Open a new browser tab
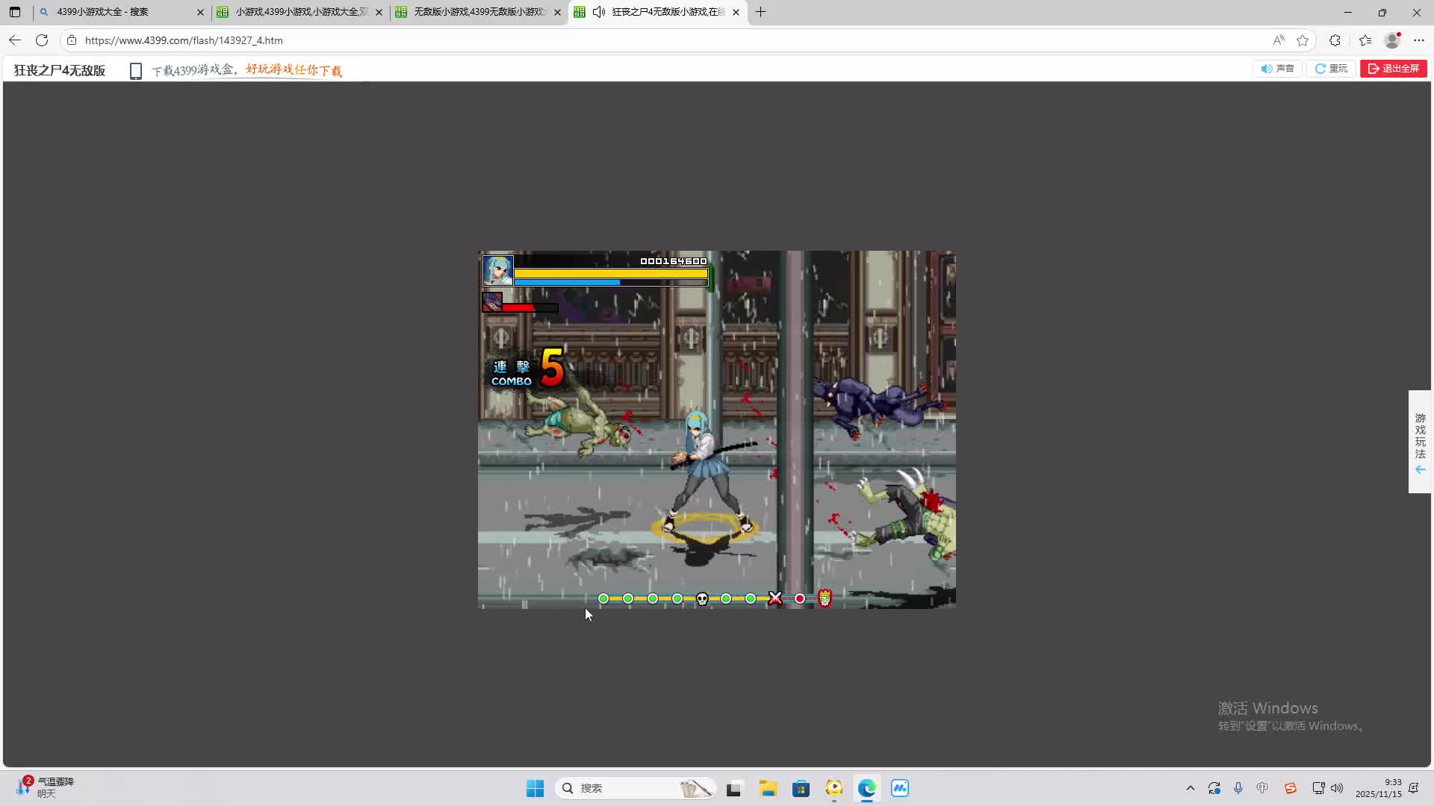This screenshot has width=1434, height=806. tap(760, 12)
